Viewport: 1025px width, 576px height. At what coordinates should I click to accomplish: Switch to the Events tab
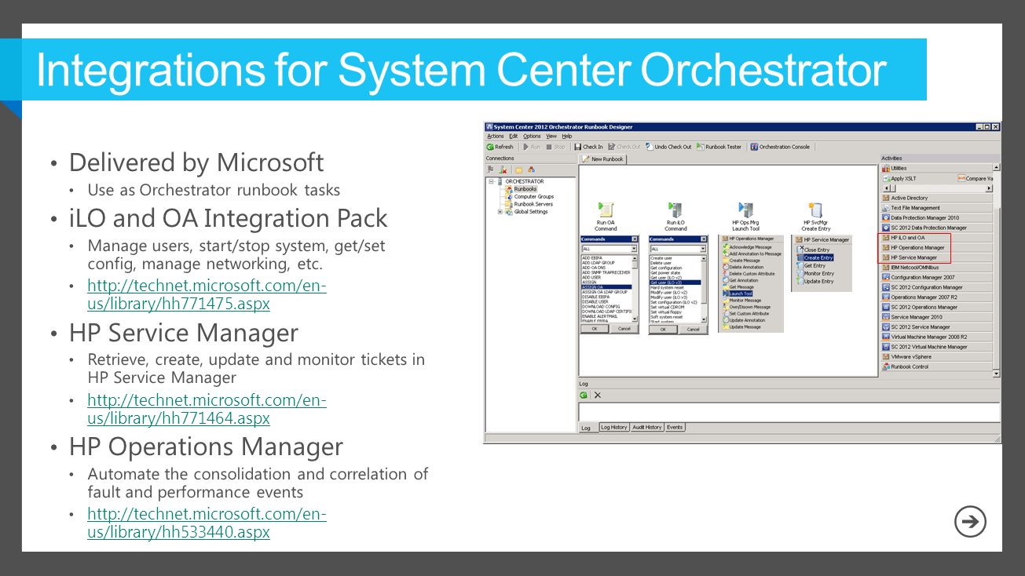click(675, 427)
